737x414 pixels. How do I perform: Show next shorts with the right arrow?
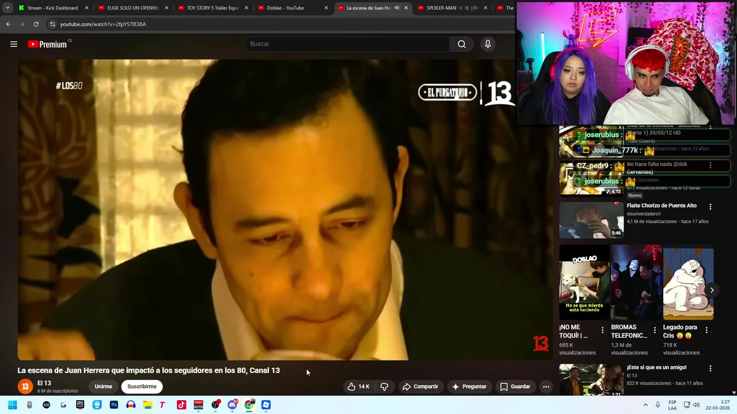(712, 290)
